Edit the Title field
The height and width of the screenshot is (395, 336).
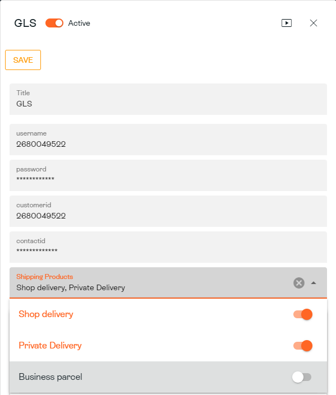pyautogui.click(x=168, y=99)
